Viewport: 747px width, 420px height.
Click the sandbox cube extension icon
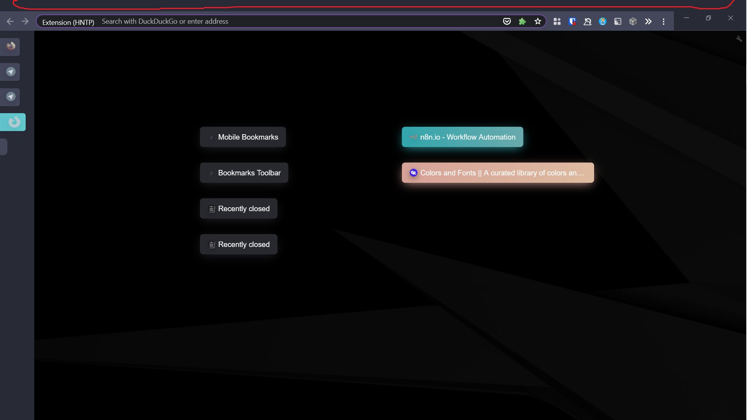(x=633, y=21)
